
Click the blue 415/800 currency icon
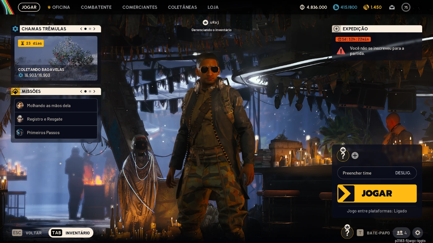336,7
